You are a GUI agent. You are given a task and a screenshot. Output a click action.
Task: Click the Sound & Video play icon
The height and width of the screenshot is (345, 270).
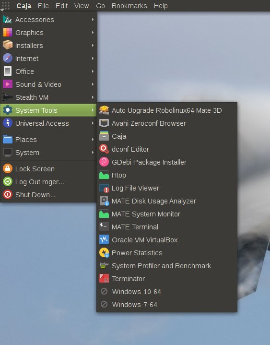point(8,84)
